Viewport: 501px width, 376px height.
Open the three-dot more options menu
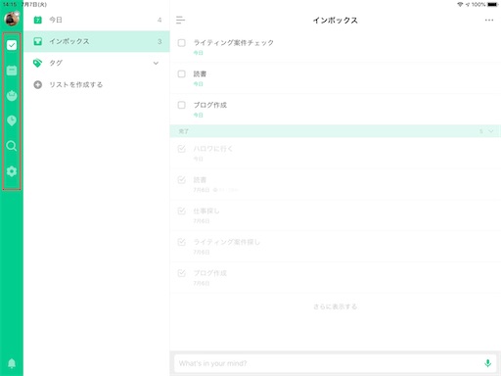click(489, 21)
